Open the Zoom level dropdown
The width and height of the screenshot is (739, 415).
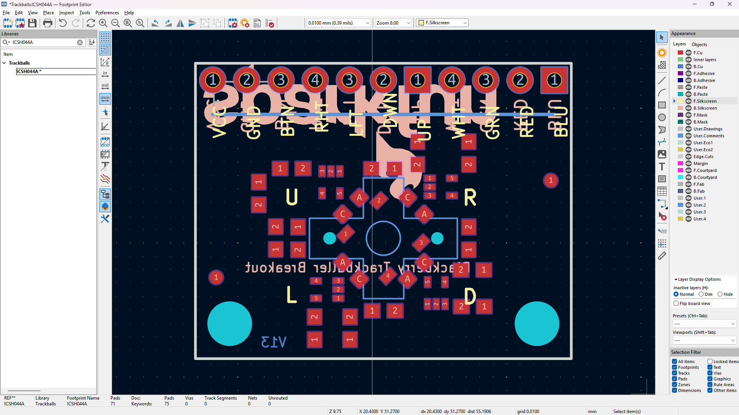click(x=408, y=23)
